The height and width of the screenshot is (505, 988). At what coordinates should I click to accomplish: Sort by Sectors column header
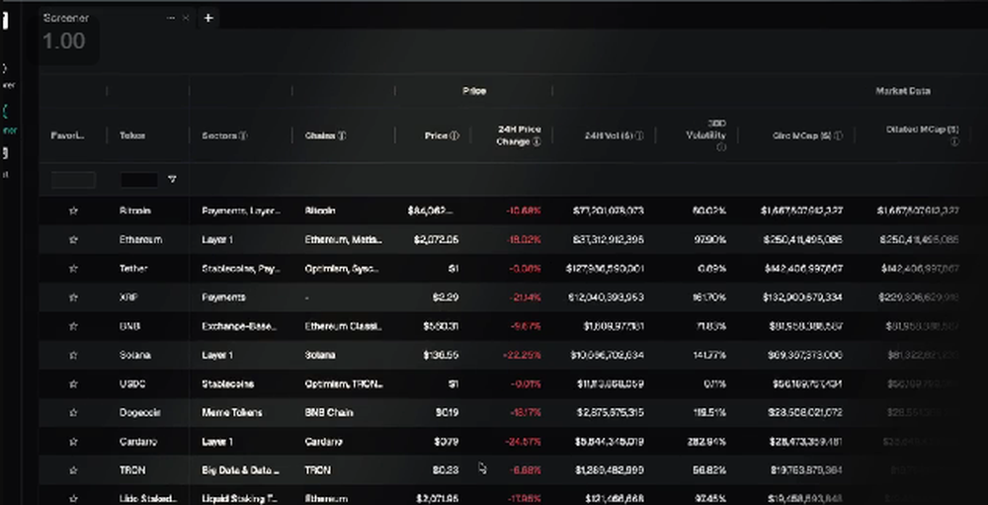219,135
